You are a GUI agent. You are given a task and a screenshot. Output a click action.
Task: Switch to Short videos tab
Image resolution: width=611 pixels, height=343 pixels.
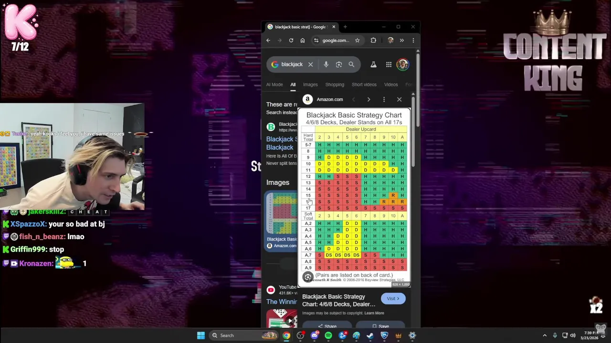[x=364, y=84]
